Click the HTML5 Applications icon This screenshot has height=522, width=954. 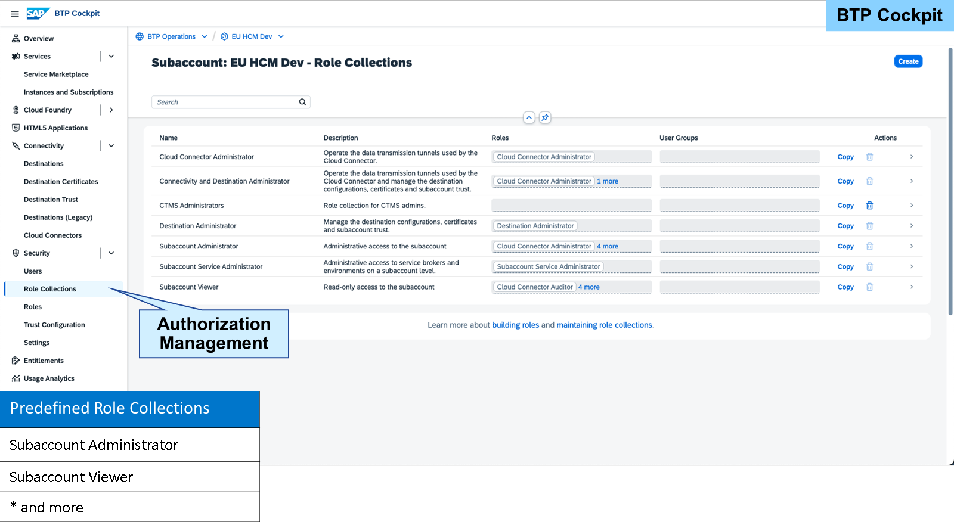16,128
